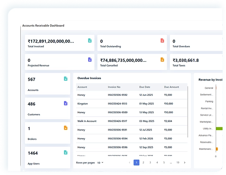The image size is (226, 175).
Task: Select the Walk In Account row
Action: pyautogui.click(x=87, y=121)
